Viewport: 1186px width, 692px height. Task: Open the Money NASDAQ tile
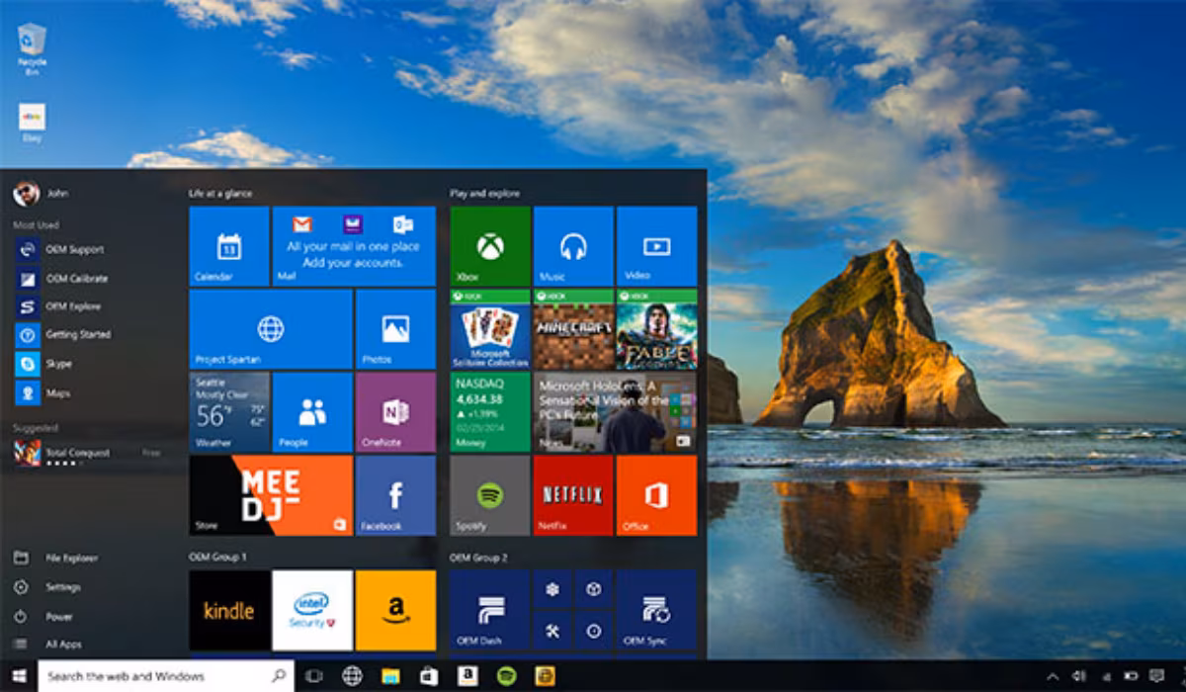click(x=490, y=412)
